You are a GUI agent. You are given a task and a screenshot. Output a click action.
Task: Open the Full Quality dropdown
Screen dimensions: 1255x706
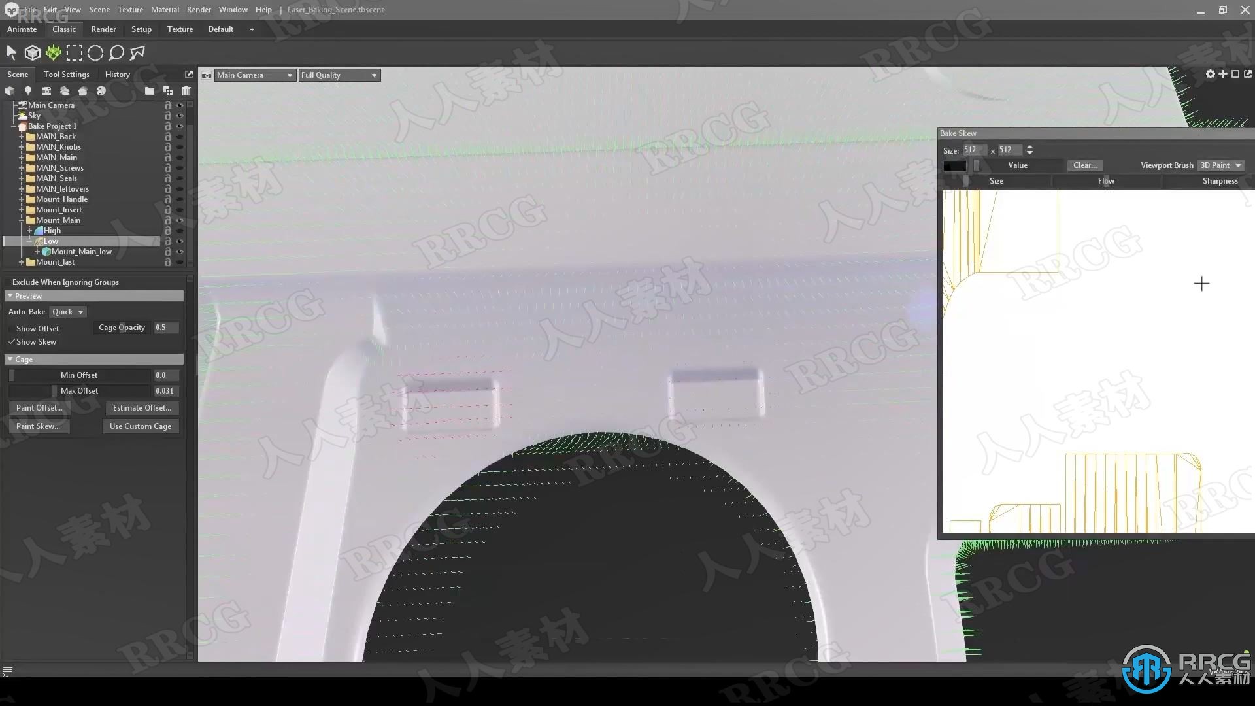point(339,75)
